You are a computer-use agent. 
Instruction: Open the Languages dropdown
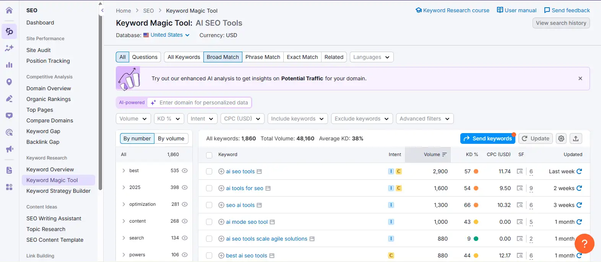(x=372, y=57)
